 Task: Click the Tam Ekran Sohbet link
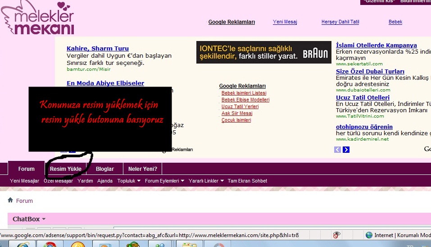point(247,181)
